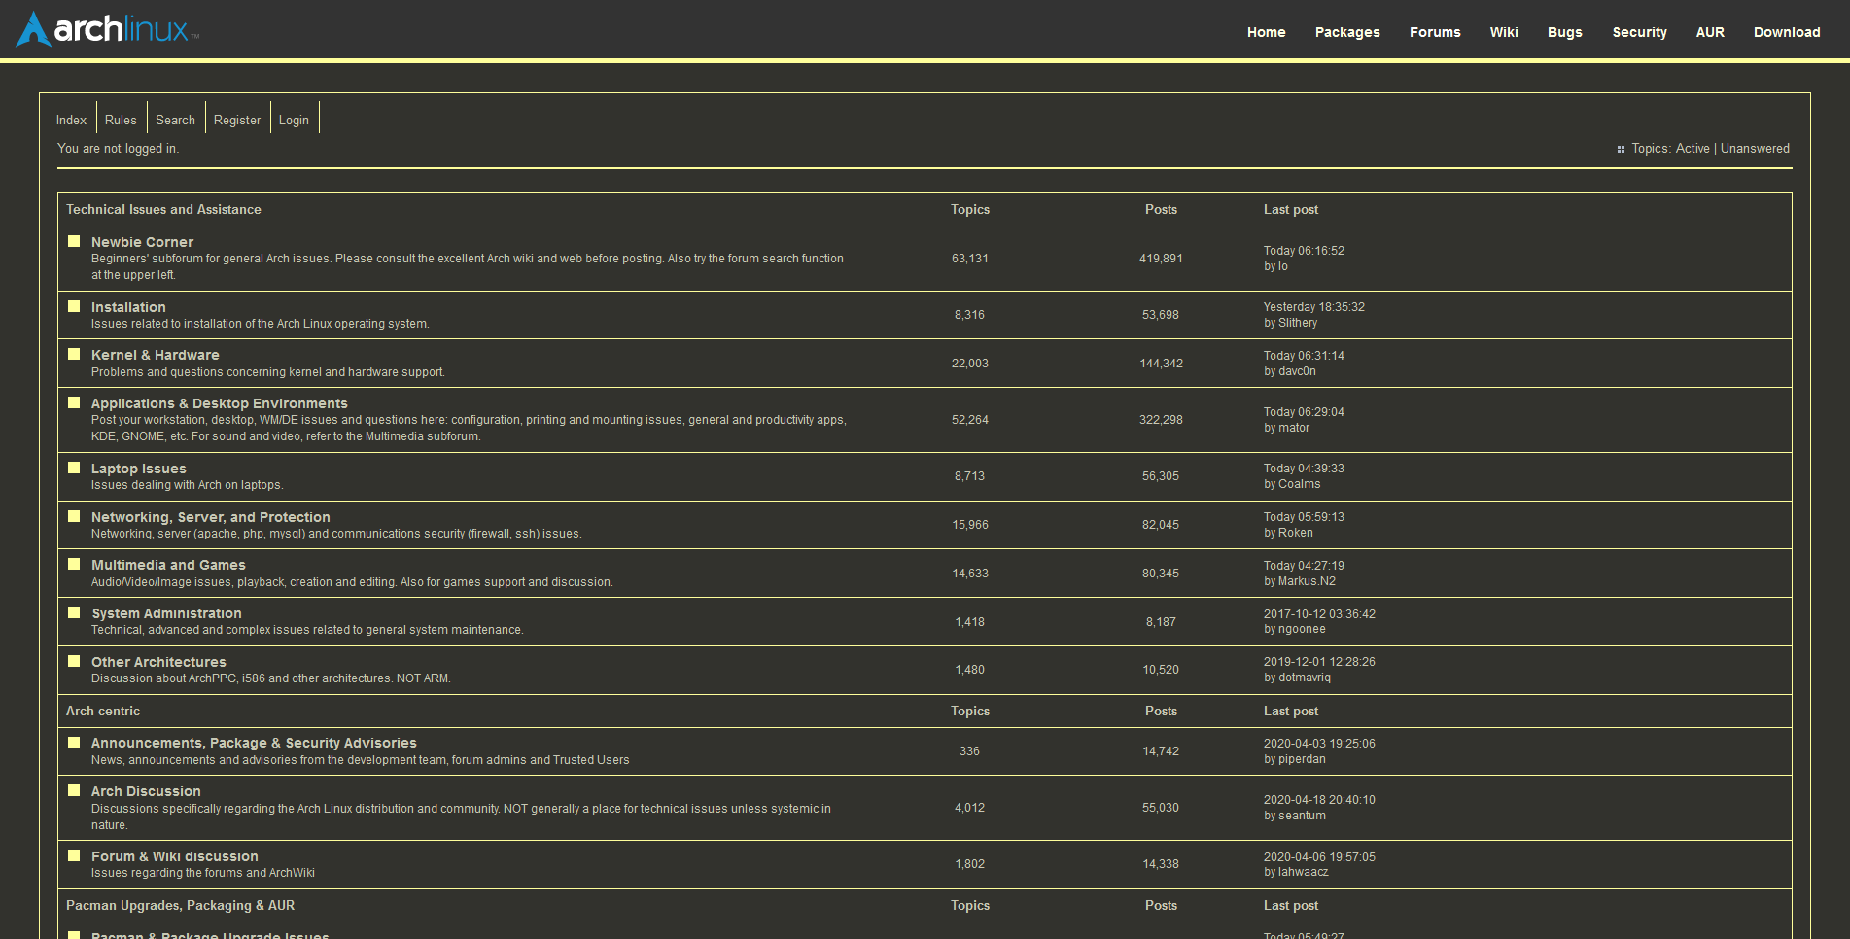The width and height of the screenshot is (1850, 939).
Task: Open System Administration last post 2017-10-12 03:36:42
Action: pos(1319,614)
